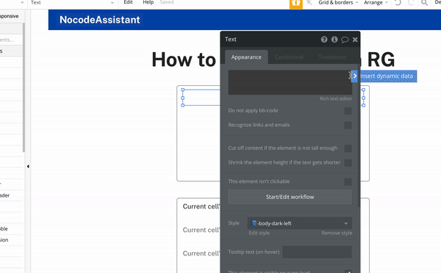Switch to the Transitions tab

(332, 57)
